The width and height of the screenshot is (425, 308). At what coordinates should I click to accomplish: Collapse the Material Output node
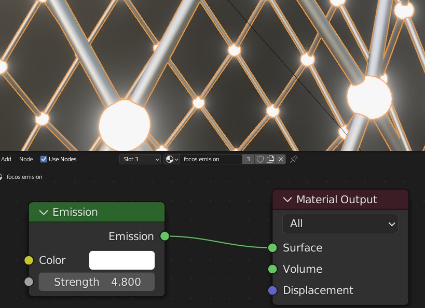(287, 200)
